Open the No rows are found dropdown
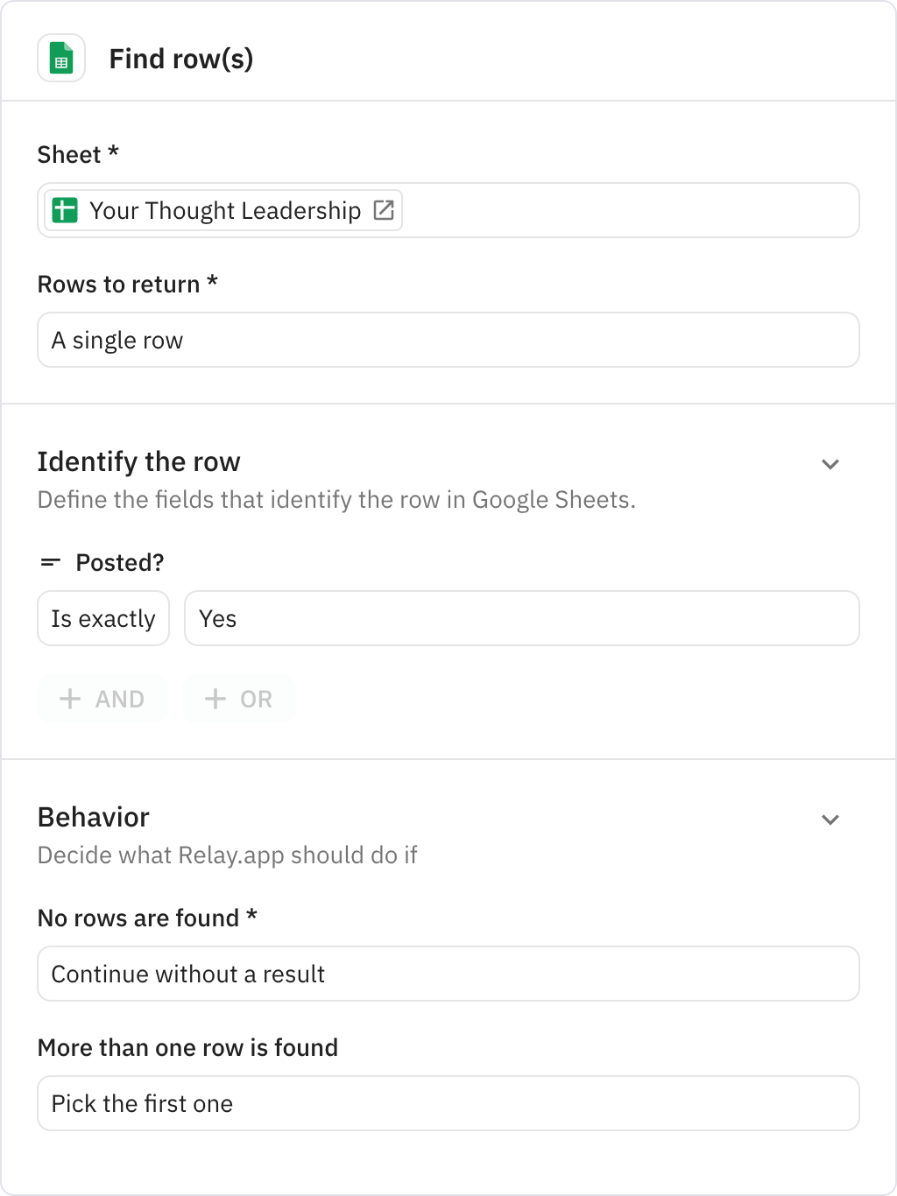Image resolution: width=897 pixels, height=1196 pixels. coord(448,974)
